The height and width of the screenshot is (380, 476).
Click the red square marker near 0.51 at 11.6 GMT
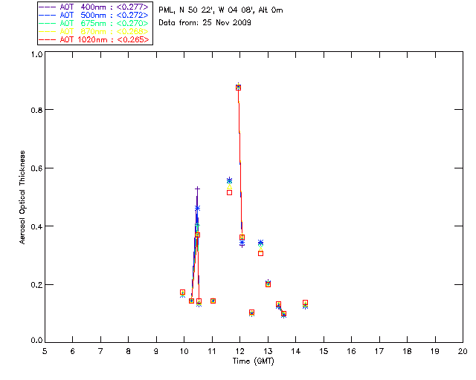230,192
